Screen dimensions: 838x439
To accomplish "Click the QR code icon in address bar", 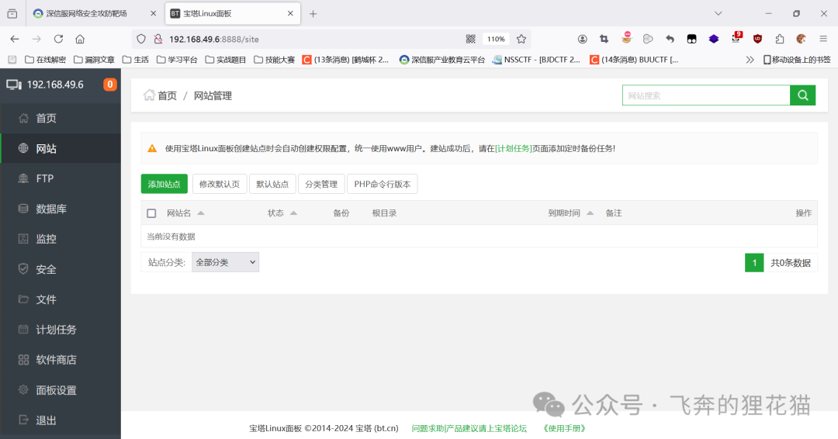I will [471, 39].
